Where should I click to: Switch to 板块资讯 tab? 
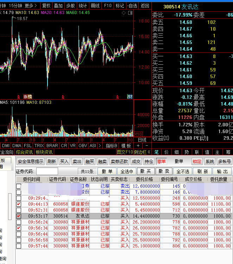[44, 152]
